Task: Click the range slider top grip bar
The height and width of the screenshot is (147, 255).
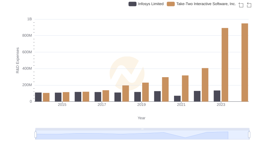Action: (142, 129)
